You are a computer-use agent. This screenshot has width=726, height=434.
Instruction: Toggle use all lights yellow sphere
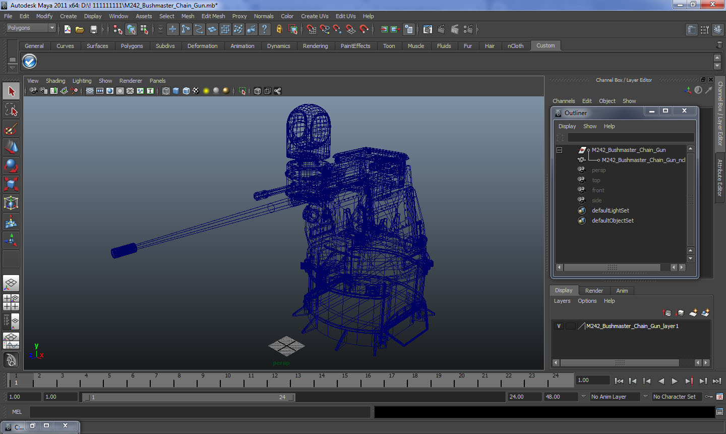pyautogui.click(x=206, y=91)
